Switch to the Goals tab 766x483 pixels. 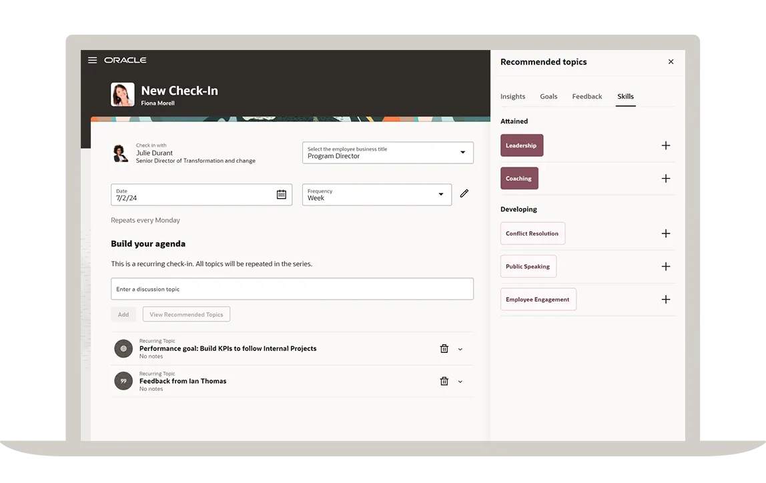pos(548,97)
